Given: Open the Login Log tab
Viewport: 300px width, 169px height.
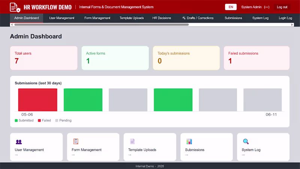Looking at the screenshot, I should (285, 18).
